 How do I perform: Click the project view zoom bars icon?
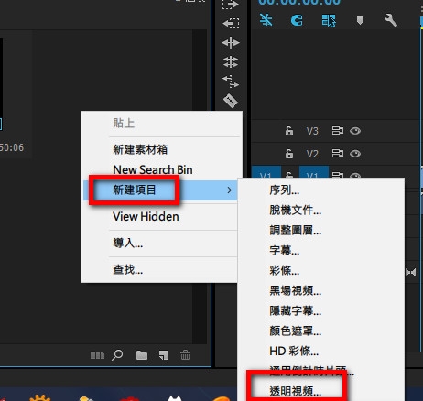[x=97, y=355]
